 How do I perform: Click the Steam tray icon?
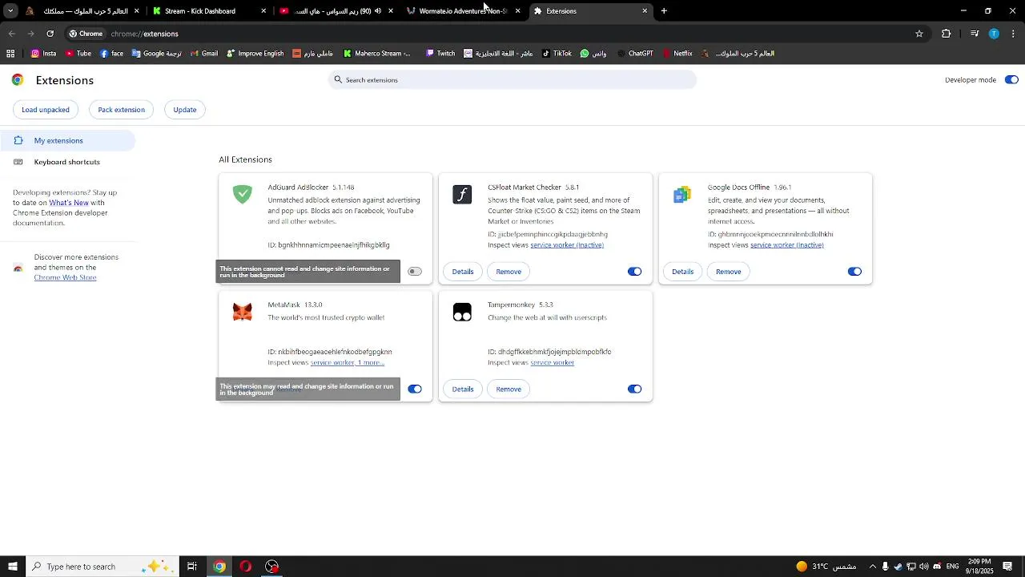pos(898,567)
